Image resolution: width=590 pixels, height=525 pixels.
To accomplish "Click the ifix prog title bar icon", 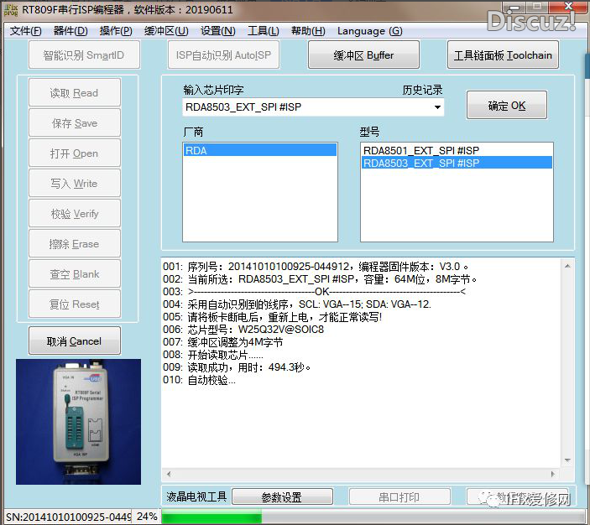I will 11,9.
